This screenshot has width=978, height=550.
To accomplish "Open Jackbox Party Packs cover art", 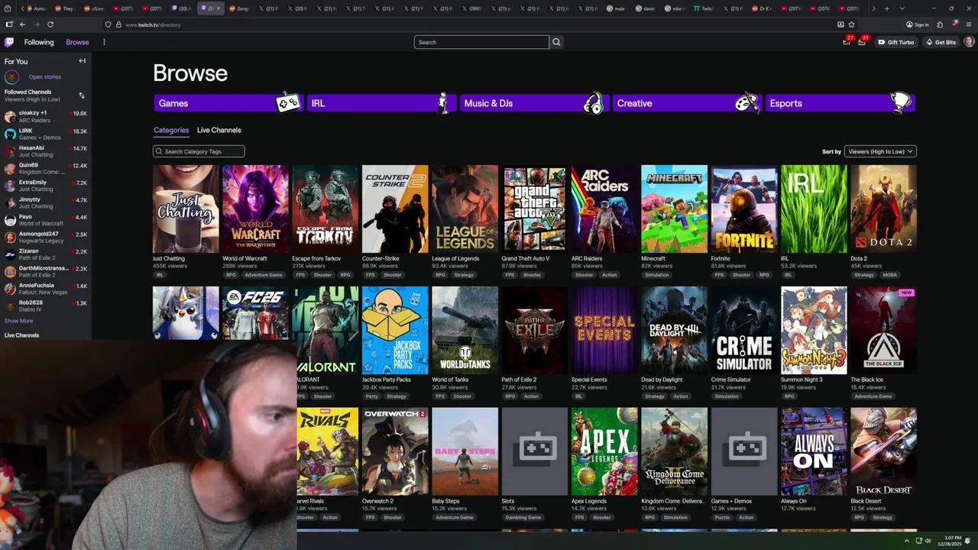I will pos(395,330).
